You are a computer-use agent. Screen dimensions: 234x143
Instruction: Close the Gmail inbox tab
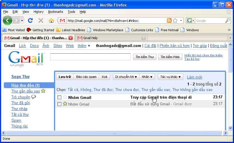[x=71, y=38]
